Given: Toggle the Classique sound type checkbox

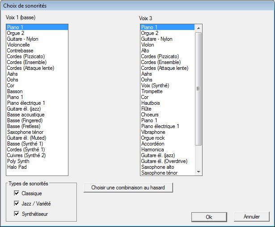Looking at the screenshot, I should (x=17, y=193).
